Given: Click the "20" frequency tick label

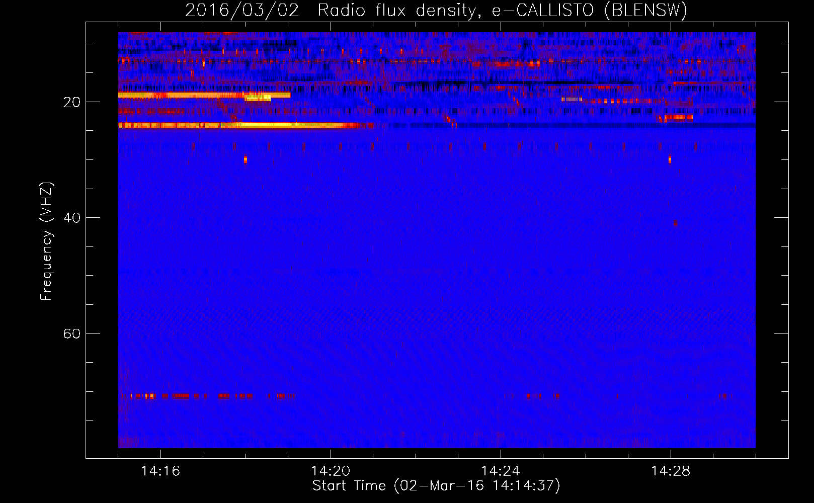Looking at the screenshot, I should [72, 102].
